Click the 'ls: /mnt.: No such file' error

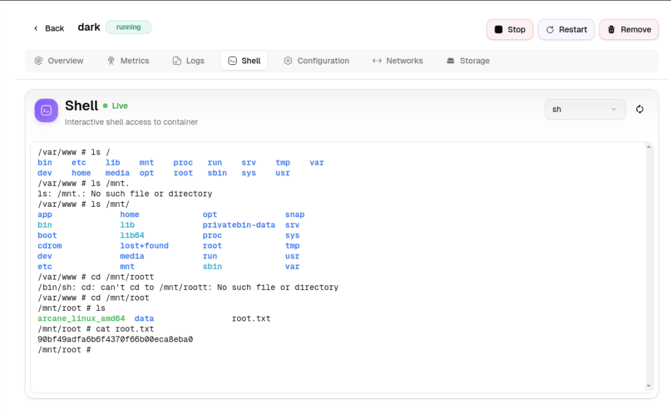(x=125, y=194)
